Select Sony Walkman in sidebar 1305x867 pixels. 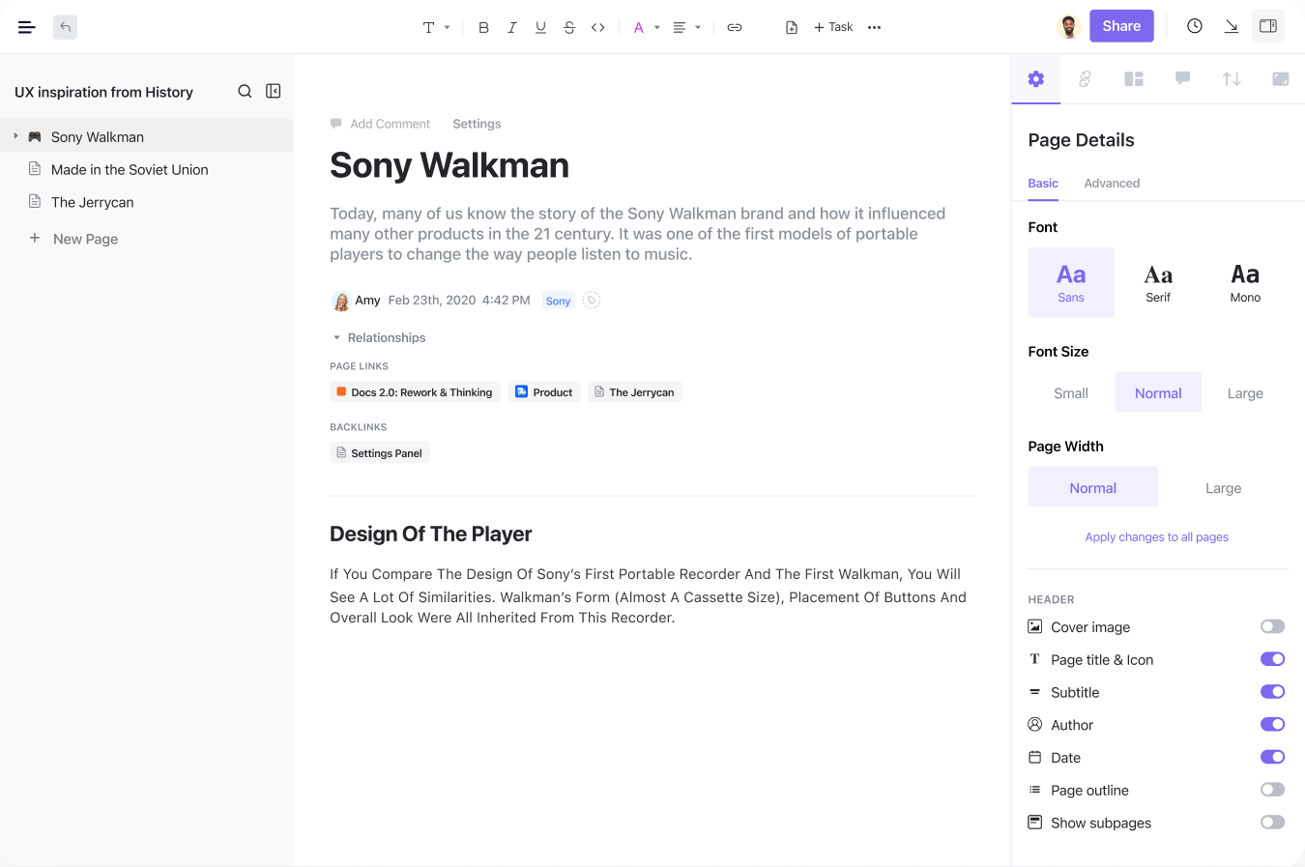pyautogui.click(x=147, y=136)
